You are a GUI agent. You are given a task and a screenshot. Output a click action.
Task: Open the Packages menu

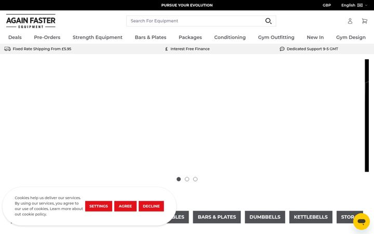tap(190, 37)
